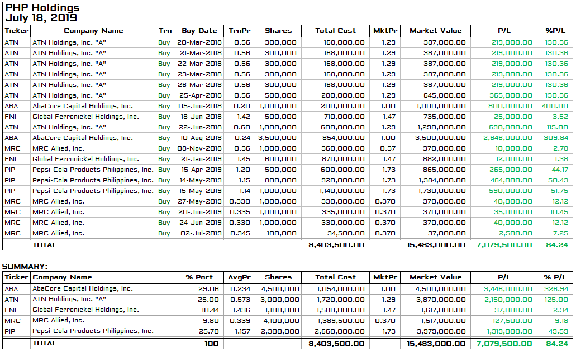Click total cost 280,000.00 cell
576x352 pixels.
pos(344,96)
